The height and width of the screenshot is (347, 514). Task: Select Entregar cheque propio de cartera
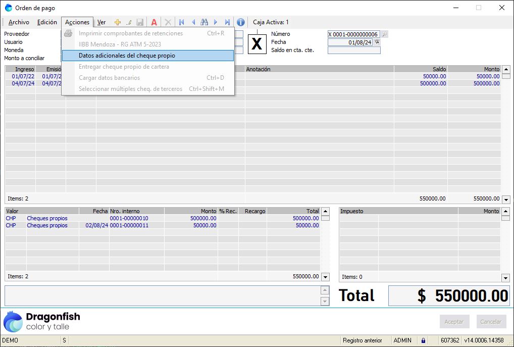(148, 67)
